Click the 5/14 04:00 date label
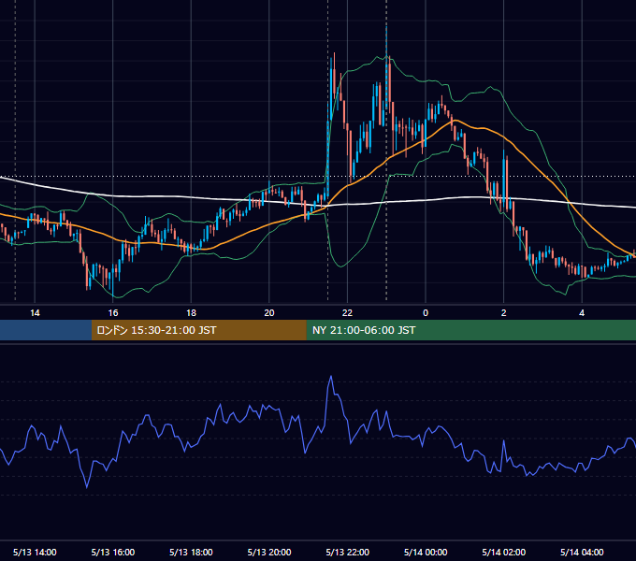Viewport: 636px width, 561px height. pos(582,552)
